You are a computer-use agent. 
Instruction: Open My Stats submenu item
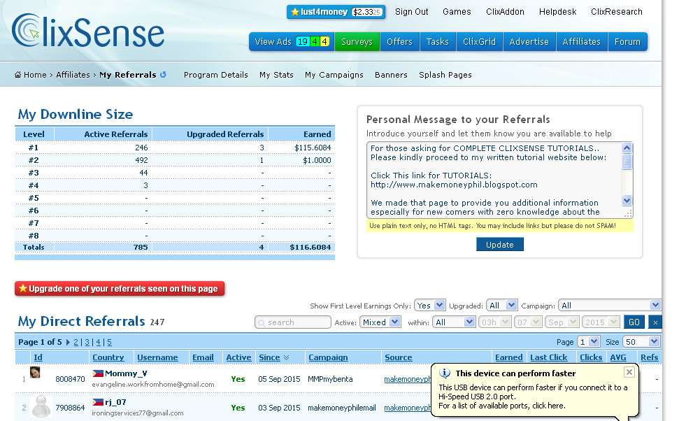tap(276, 75)
